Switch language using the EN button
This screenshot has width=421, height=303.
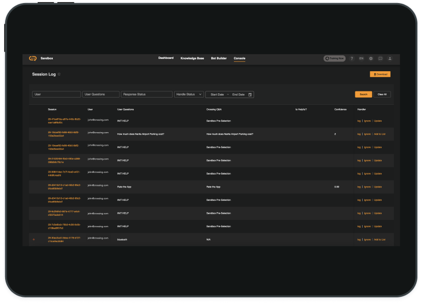[x=362, y=58]
